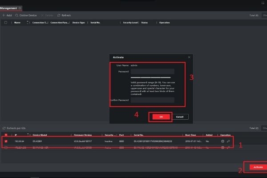Sort by the Device Type column header

click(79, 22)
